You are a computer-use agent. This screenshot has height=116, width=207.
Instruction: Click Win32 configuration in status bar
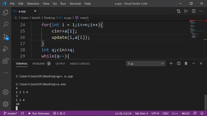point(185,113)
